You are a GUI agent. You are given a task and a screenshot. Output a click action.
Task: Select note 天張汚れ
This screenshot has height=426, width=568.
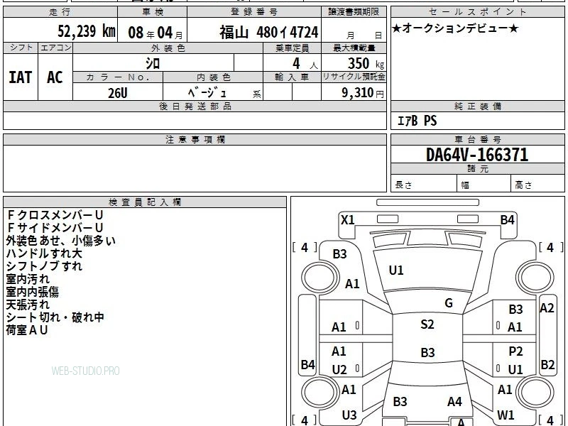tap(28, 305)
